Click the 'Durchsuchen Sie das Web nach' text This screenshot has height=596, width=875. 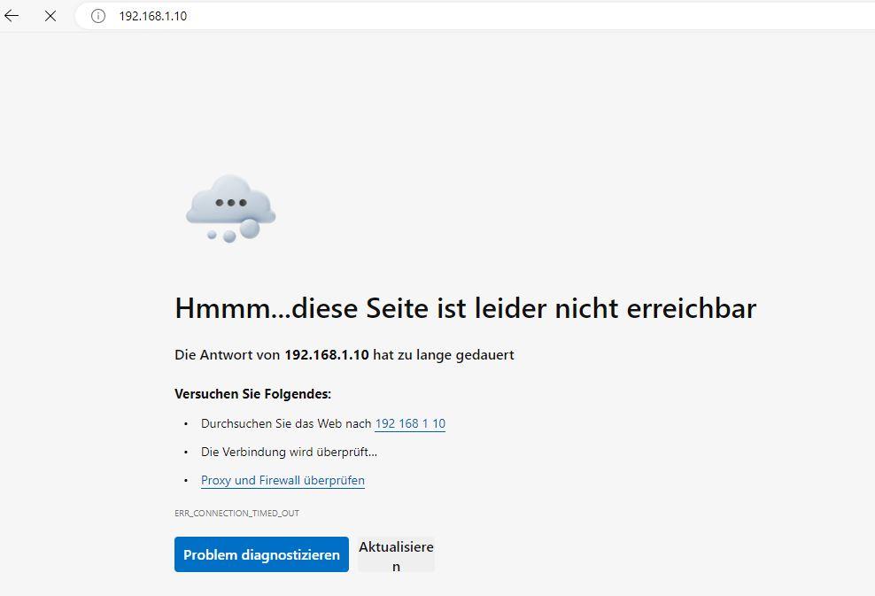click(x=286, y=424)
